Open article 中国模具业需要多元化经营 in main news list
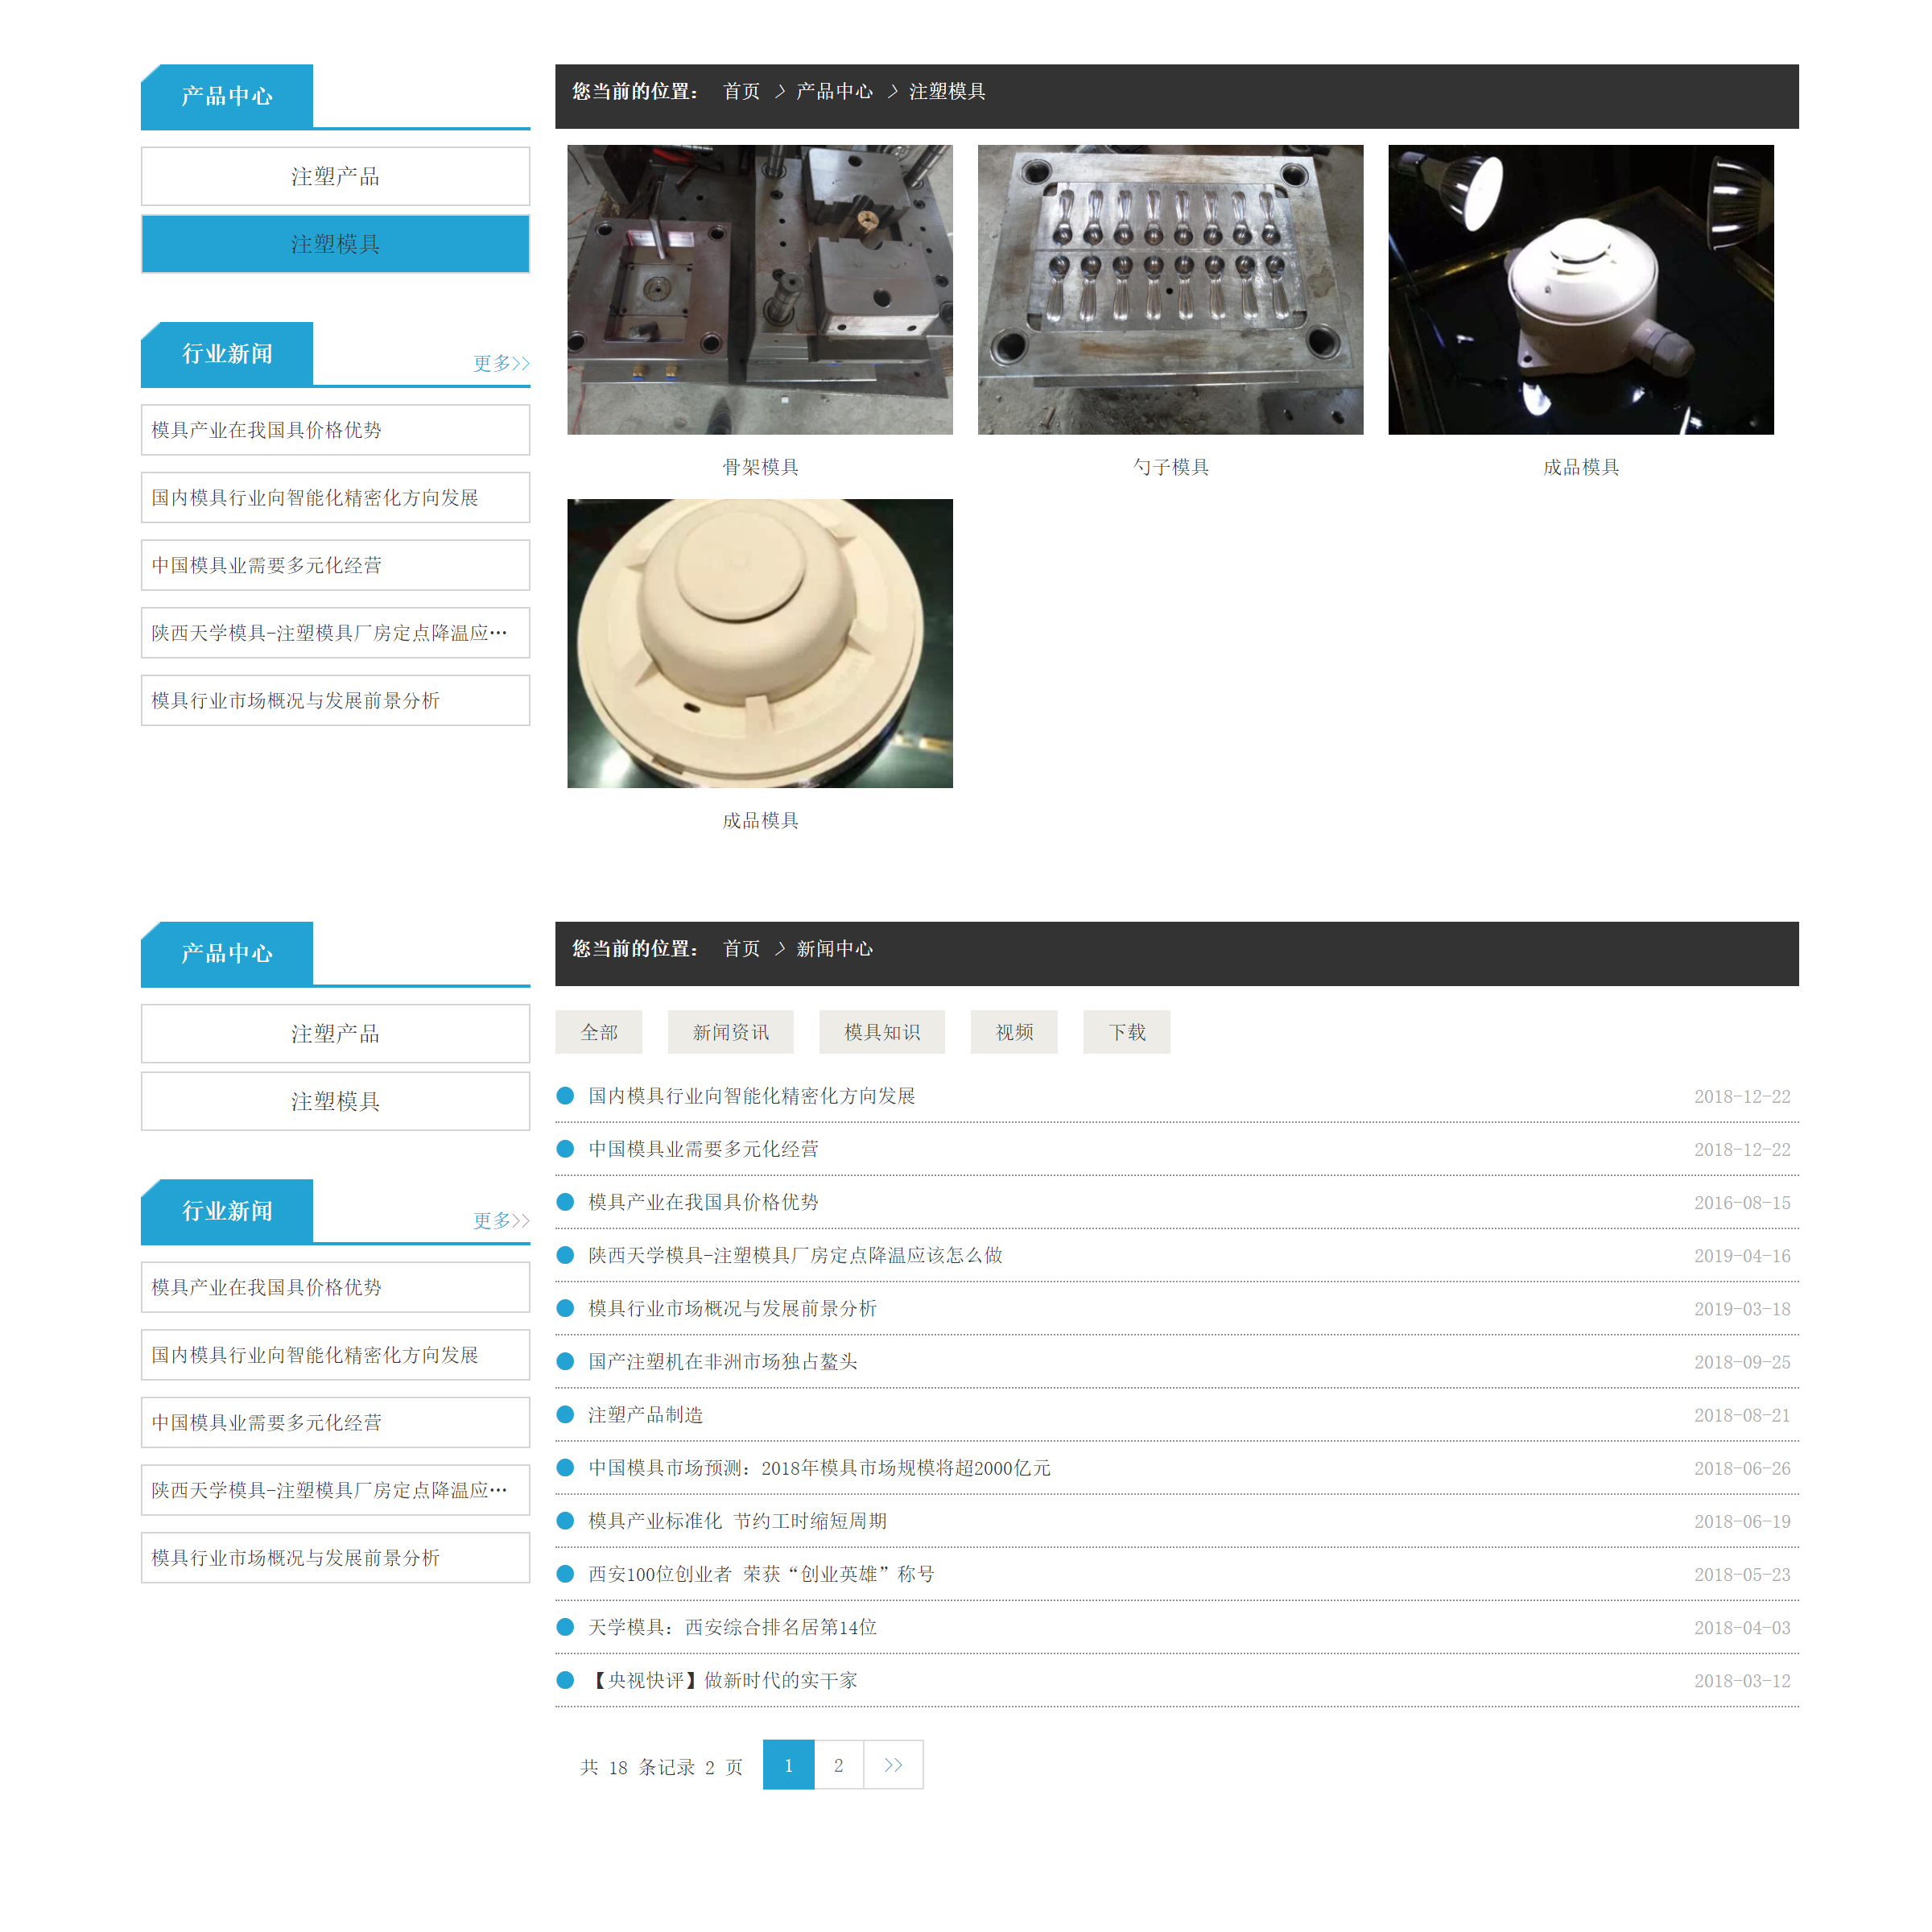The image size is (1932, 1932). pyautogui.click(x=703, y=1149)
